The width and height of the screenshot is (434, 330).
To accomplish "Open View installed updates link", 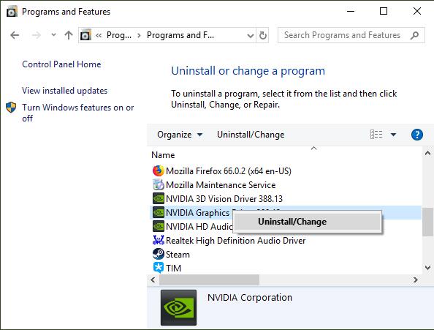I will click(x=65, y=91).
